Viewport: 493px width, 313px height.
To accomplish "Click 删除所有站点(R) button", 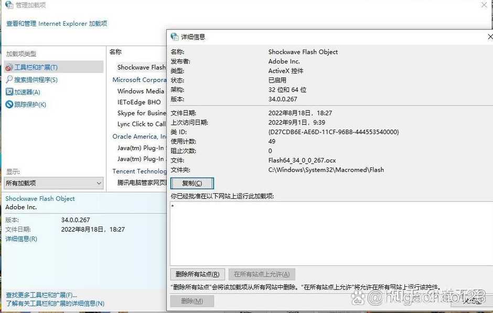I will [x=197, y=274].
